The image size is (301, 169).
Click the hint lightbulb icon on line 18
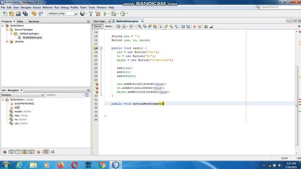point(95,48)
